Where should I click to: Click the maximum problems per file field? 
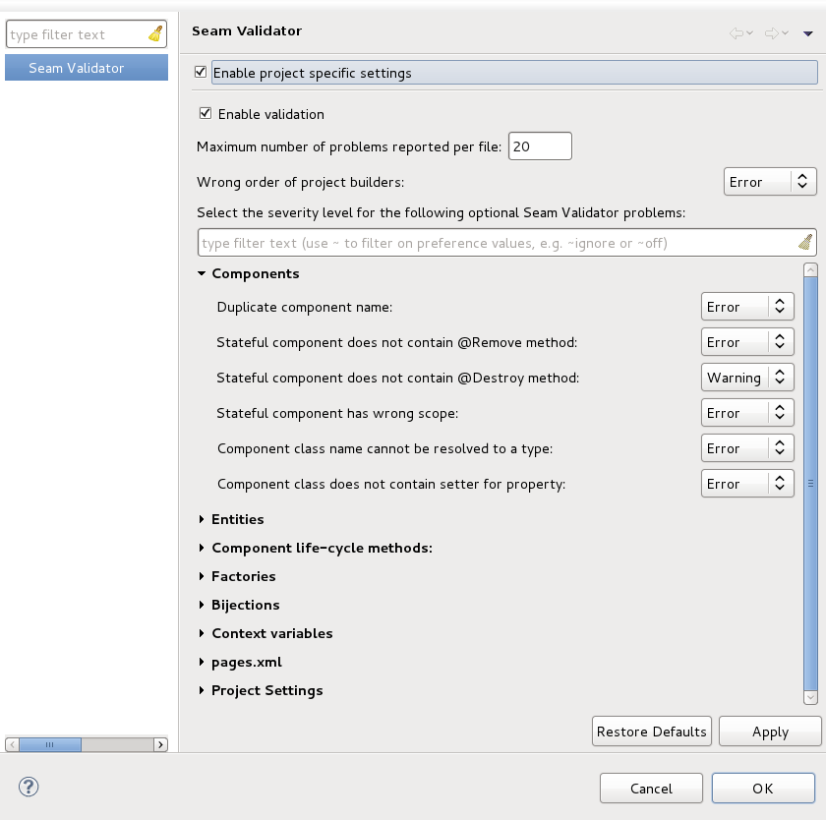tap(540, 146)
